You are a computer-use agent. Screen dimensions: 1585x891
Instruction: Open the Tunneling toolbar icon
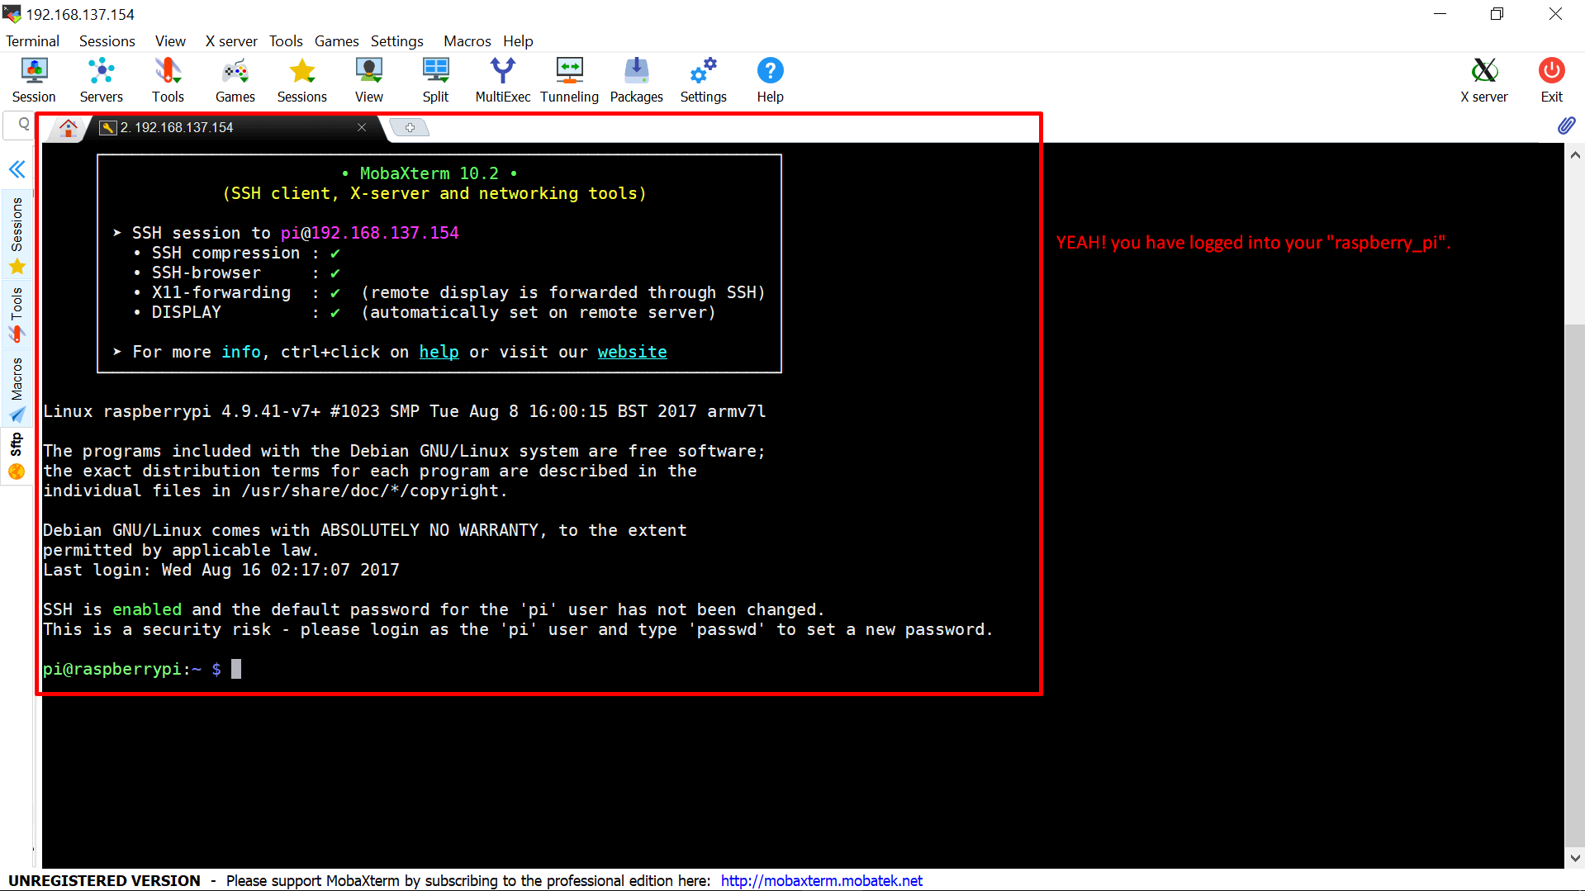[569, 80]
